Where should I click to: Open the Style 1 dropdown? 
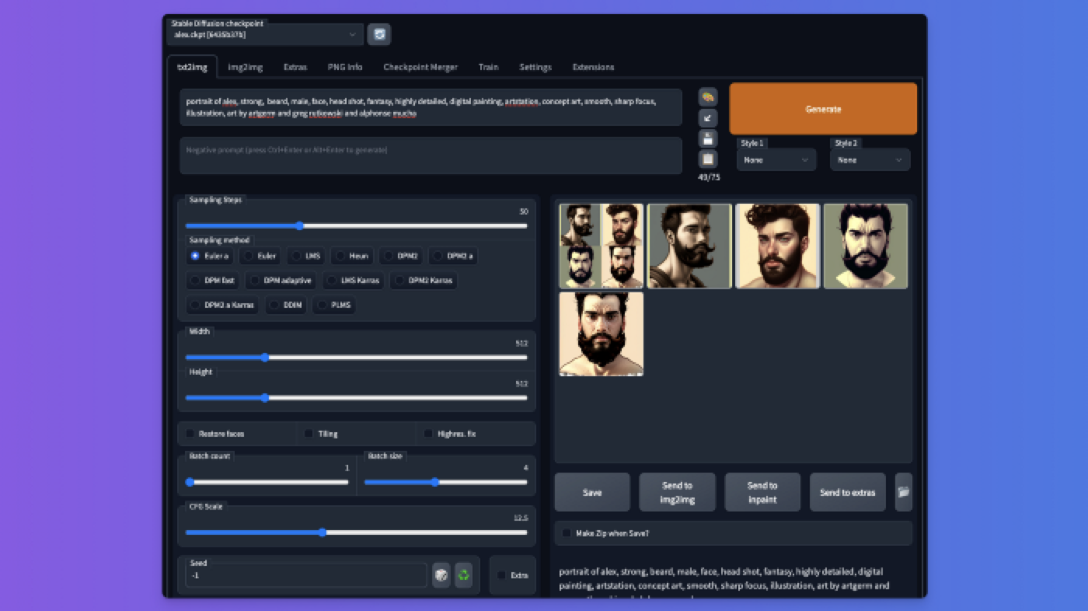click(776, 159)
